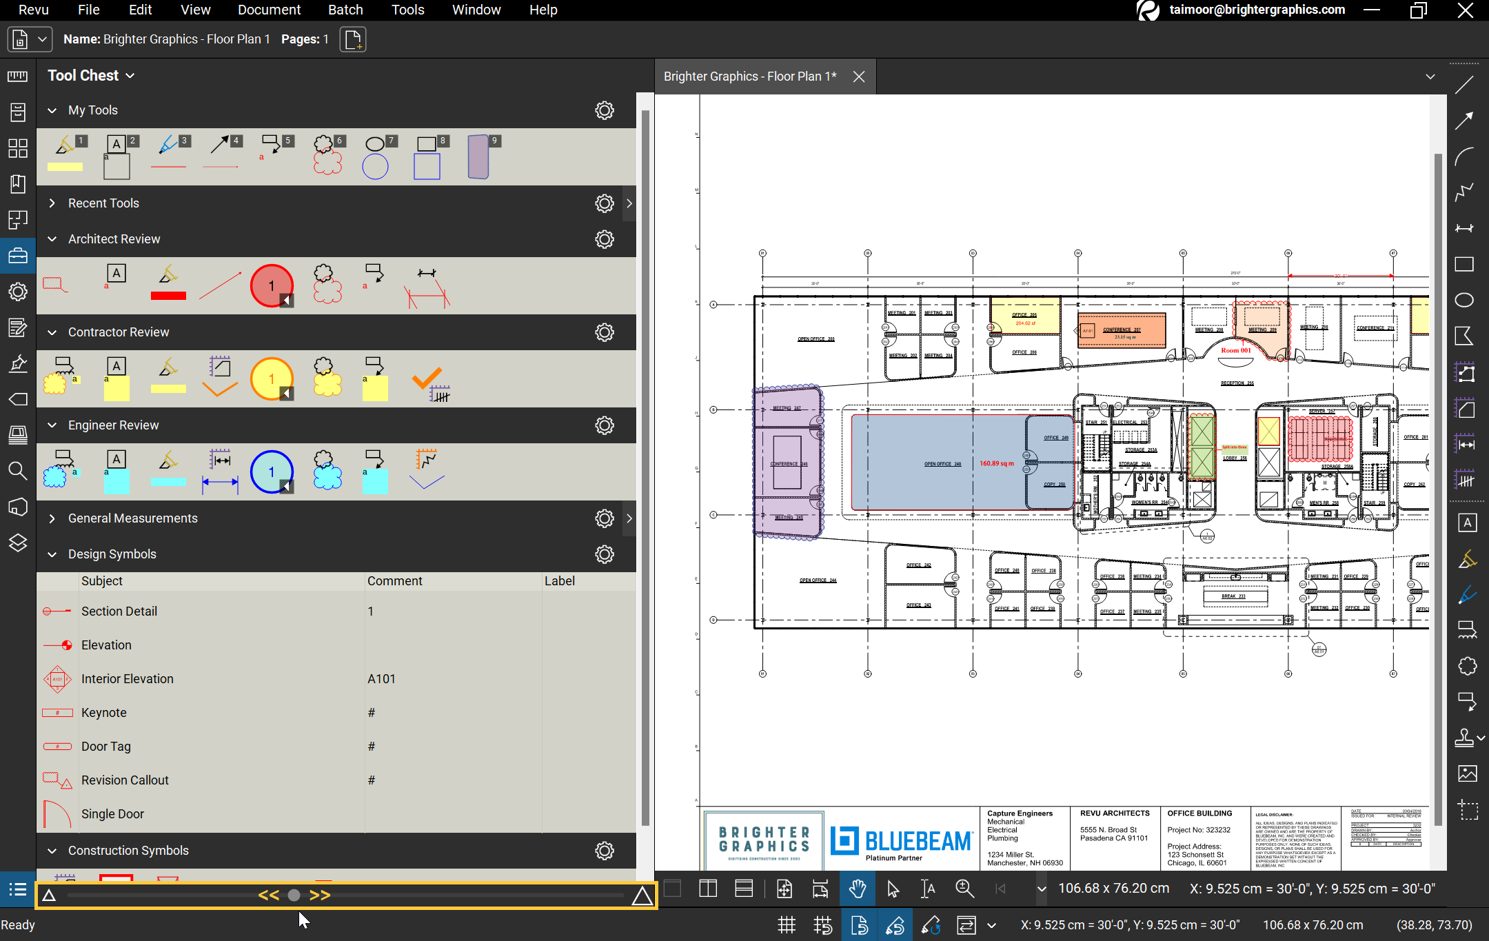
Task: Select the Interior Elevation symbol row
Action: (x=336, y=679)
